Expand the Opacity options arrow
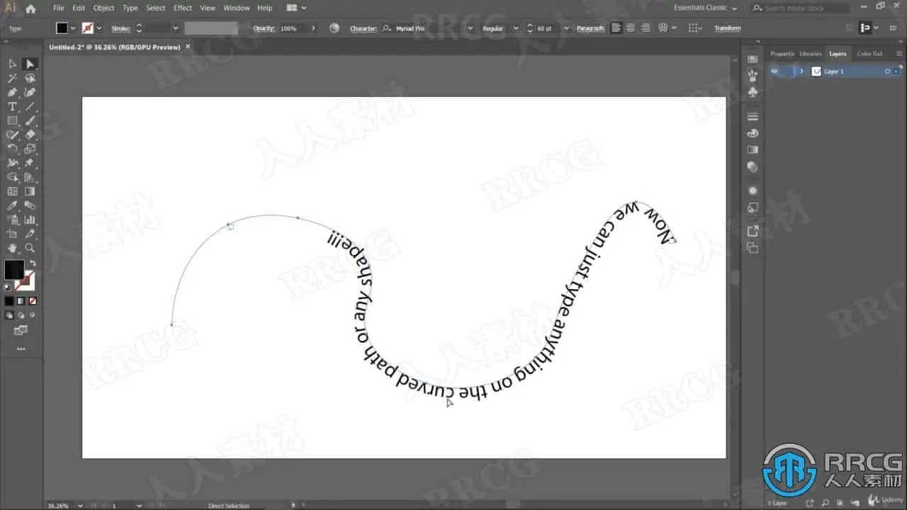This screenshot has width=907, height=510. (314, 28)
